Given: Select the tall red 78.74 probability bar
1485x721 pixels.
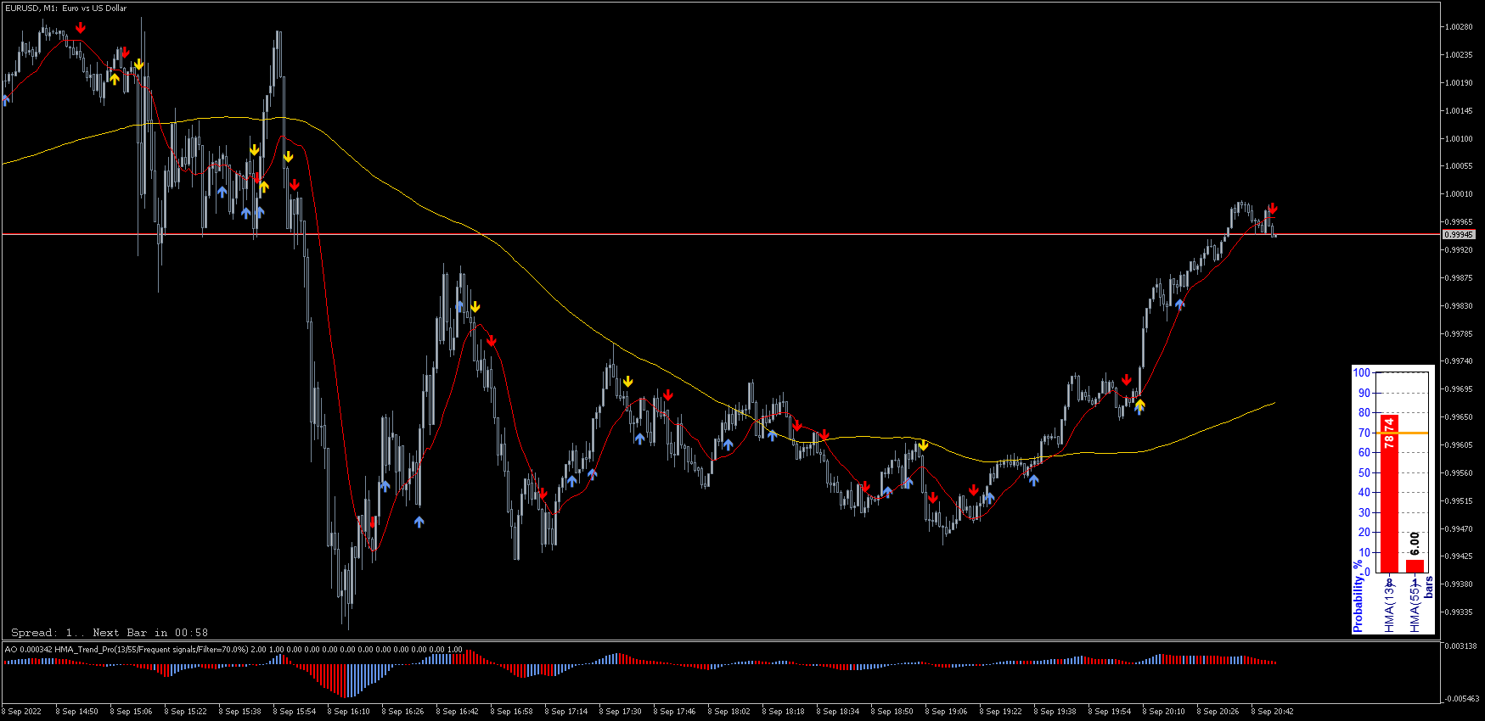Looking at the screenshot, I should point(1389,493).
